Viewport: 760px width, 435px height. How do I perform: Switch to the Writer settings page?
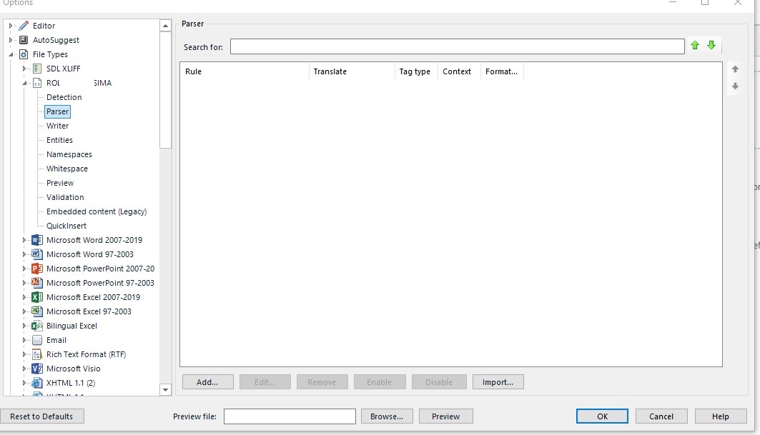(x=57, y=126)
